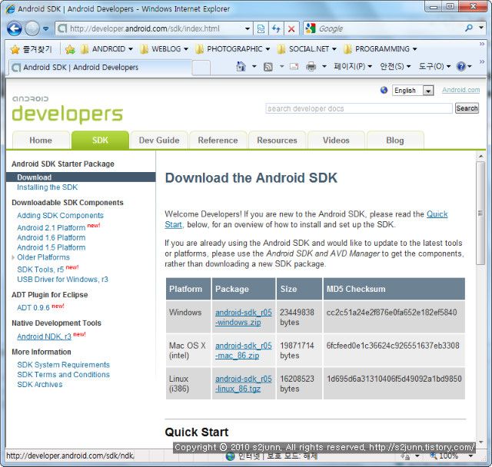Click the search developer docs field
The height and width of the screenshot is (467, 492).
click(x=359, y=108)
